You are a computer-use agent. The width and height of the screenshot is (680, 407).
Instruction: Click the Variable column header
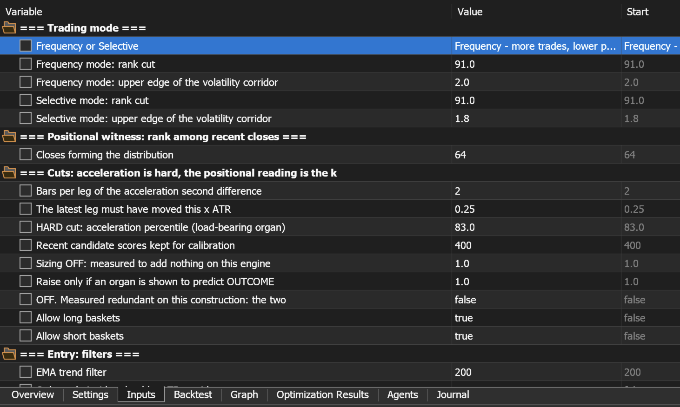(226, 12)
